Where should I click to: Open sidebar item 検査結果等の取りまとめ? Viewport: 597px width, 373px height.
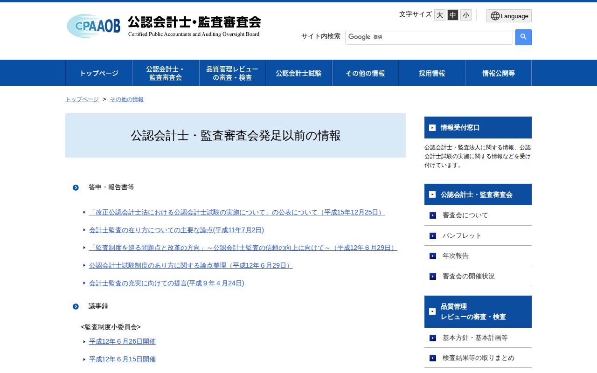479,358
